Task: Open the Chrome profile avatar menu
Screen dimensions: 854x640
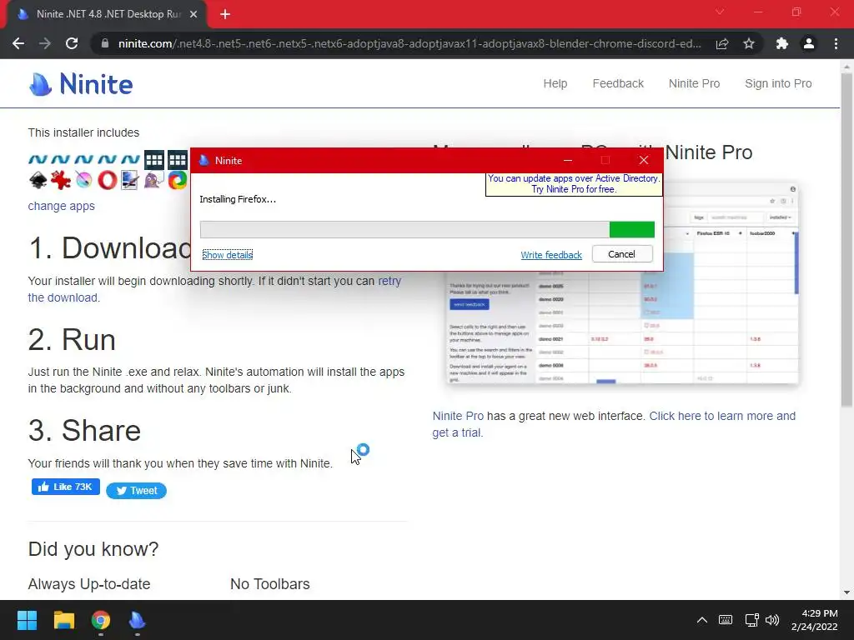Action: point(809,43)
